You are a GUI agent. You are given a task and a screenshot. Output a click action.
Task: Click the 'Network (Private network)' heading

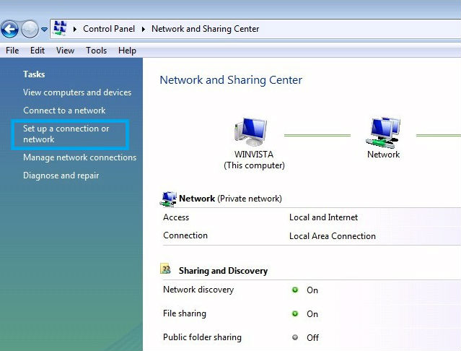click(230, 199)
